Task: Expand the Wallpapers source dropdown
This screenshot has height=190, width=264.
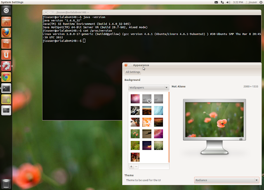Action: [x=148, y=87]
